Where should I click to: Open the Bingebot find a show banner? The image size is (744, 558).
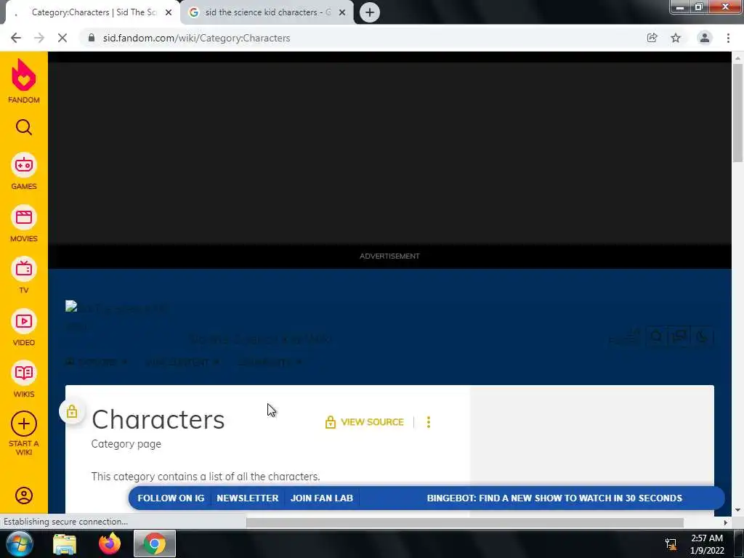[554, 498]
